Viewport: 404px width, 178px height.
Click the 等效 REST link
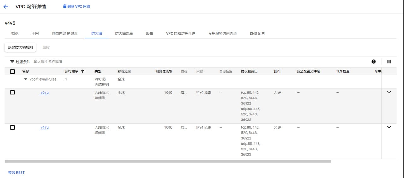16,173
